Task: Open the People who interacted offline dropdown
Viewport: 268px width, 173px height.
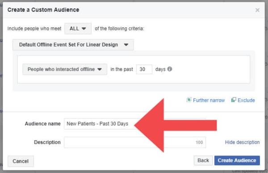Action: [x=65, y=69]
